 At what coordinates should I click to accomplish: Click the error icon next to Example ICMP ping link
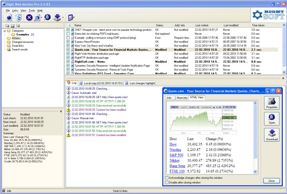pyautogui.click(x=72, y=38)
